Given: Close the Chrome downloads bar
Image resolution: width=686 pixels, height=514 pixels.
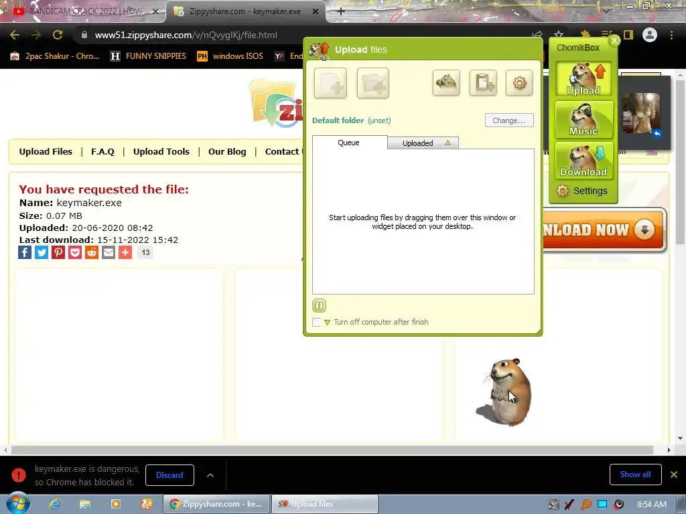Looking at the screenshot, I should [674, 475].
